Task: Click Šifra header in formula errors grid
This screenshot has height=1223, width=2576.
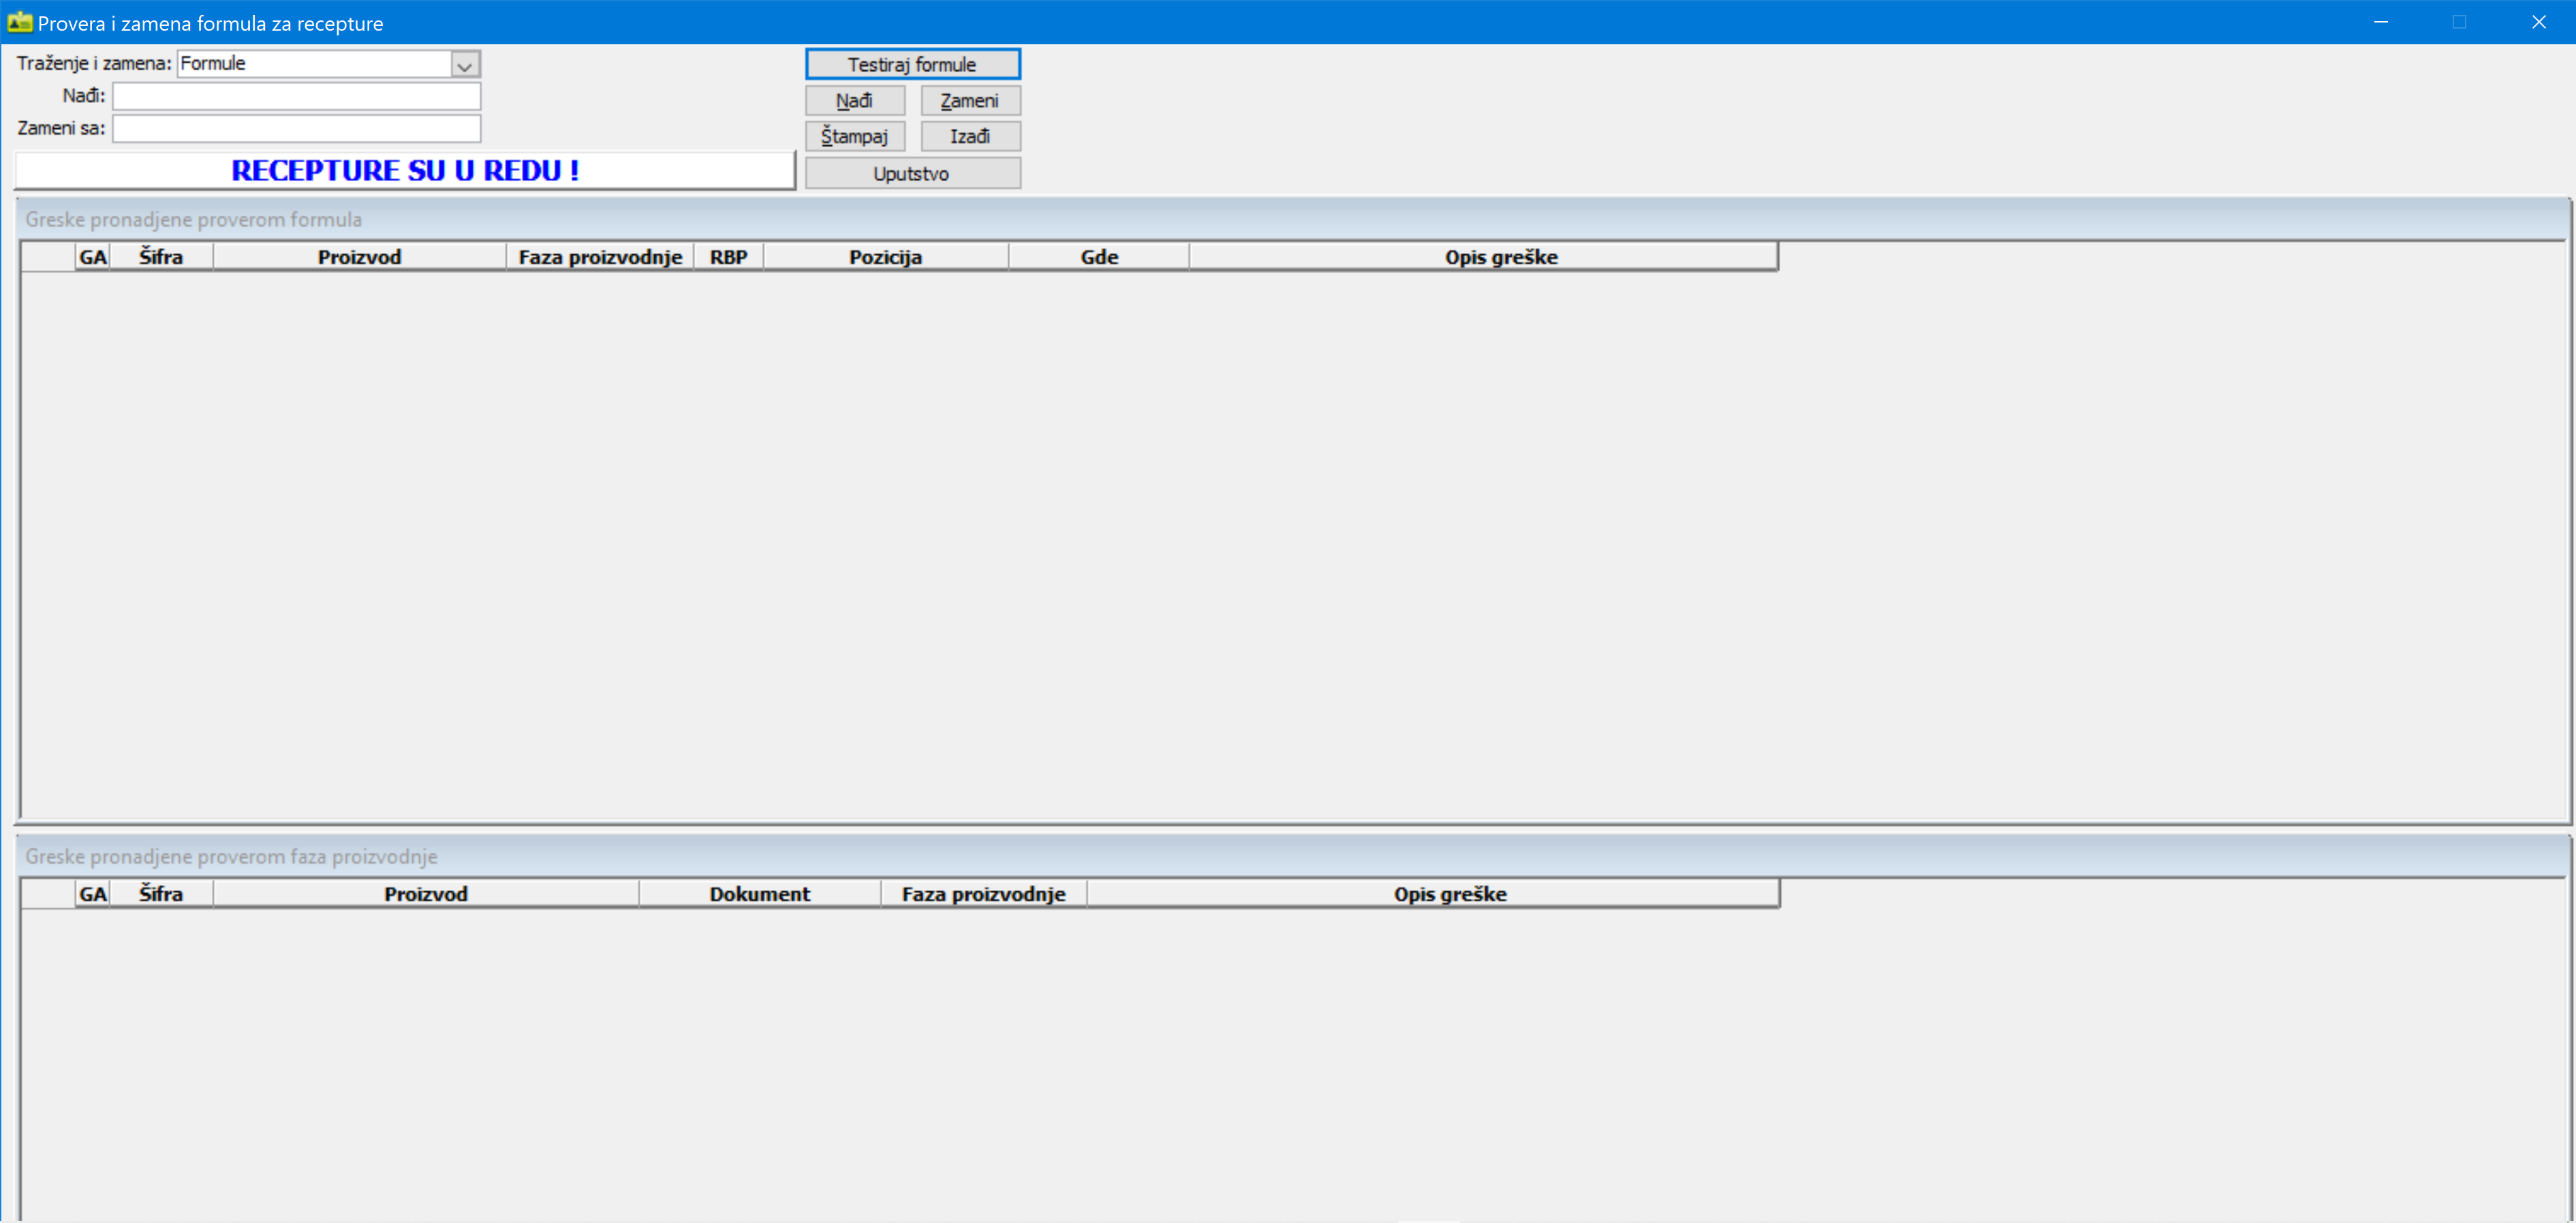Action: [161, 257]
